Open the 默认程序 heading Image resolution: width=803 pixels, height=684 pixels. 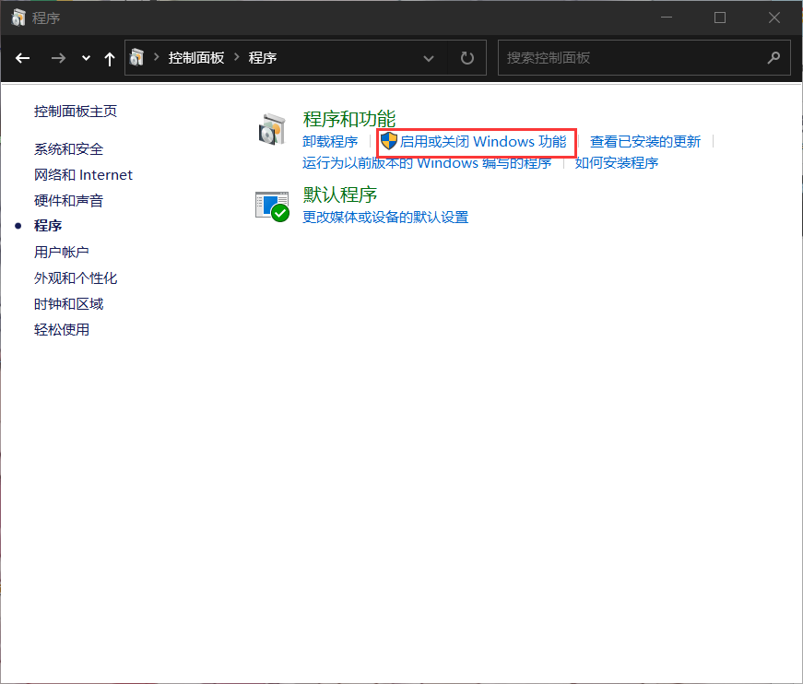(339, 195)
